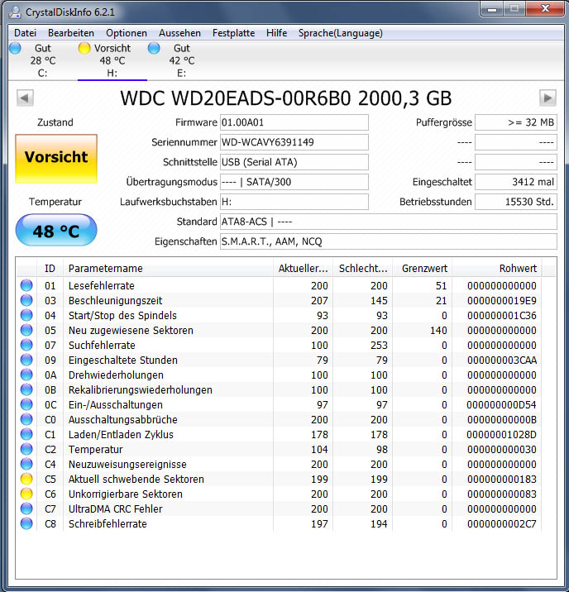Click the Puffergrösse field >= 32 MB
The height and width of the screenshot is (592, 569).
click(x=516, y=122)
